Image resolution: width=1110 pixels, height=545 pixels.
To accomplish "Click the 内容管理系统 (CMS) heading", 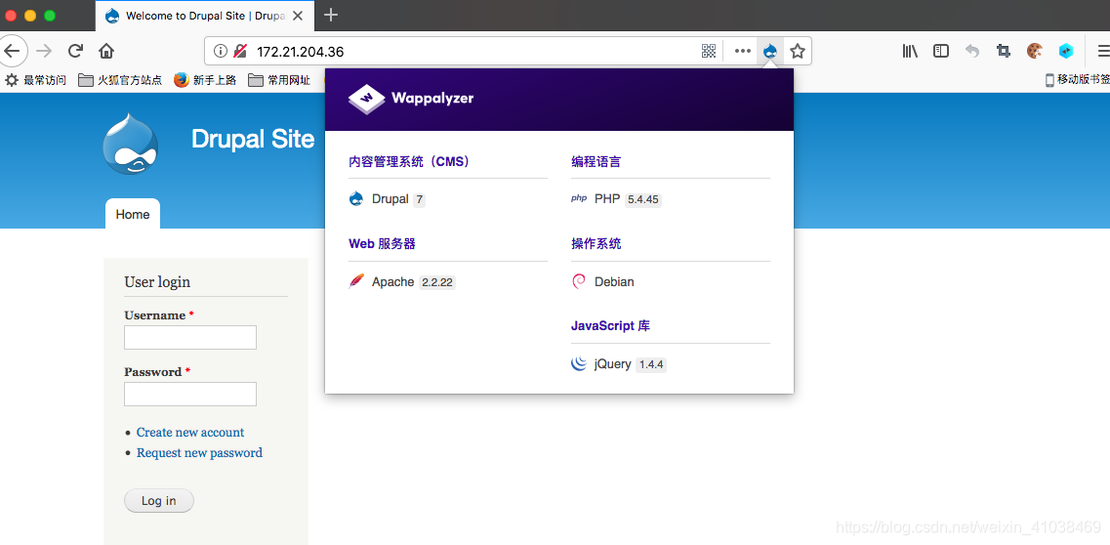I will (410, 161).
